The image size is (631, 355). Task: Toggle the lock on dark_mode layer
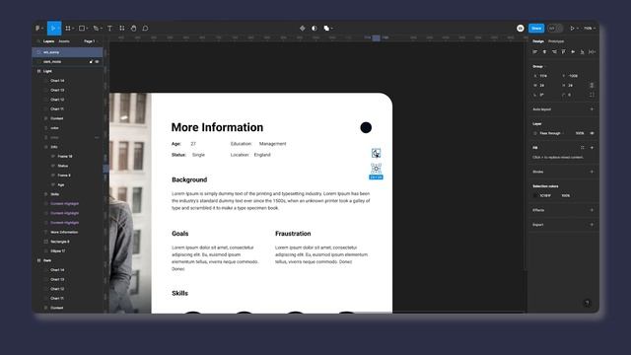(x=91, y=61)
